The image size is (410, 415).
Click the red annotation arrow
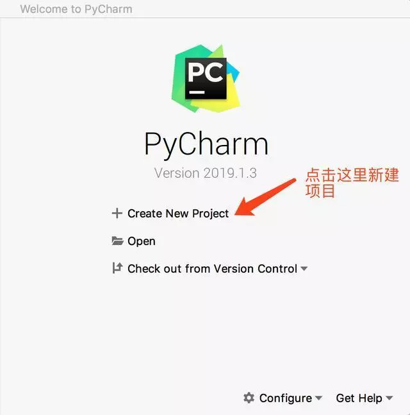(265, 197)
